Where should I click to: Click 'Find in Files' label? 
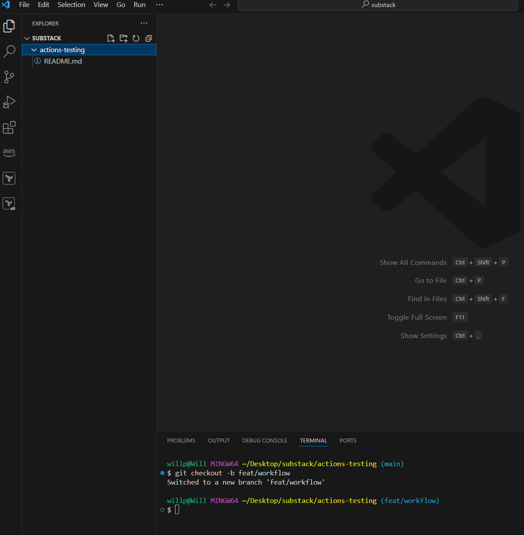click(x=427, y=299)
